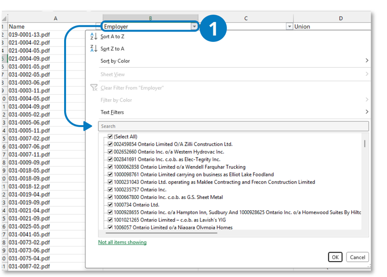Screen dimensions: 387x277
Task: Select cell 021-0004-09.pdf
Action: tap(46, 59)
